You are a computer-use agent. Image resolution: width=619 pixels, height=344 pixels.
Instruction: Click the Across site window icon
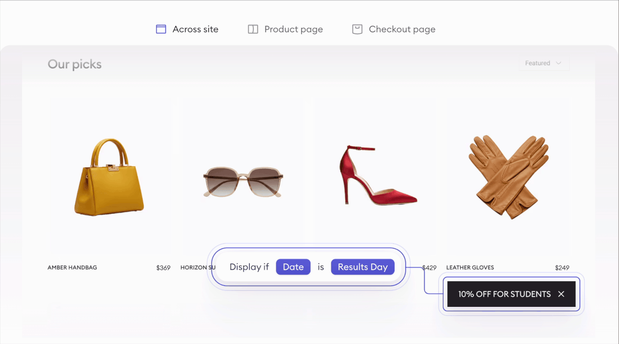coord(161,29)
